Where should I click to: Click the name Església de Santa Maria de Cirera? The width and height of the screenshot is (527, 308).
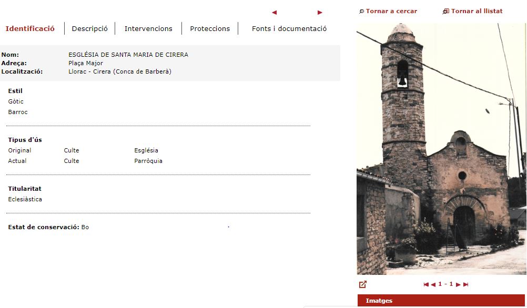coord(128,55)
